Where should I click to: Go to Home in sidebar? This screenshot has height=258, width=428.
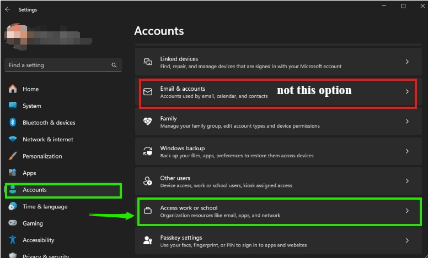coord(30,89)
